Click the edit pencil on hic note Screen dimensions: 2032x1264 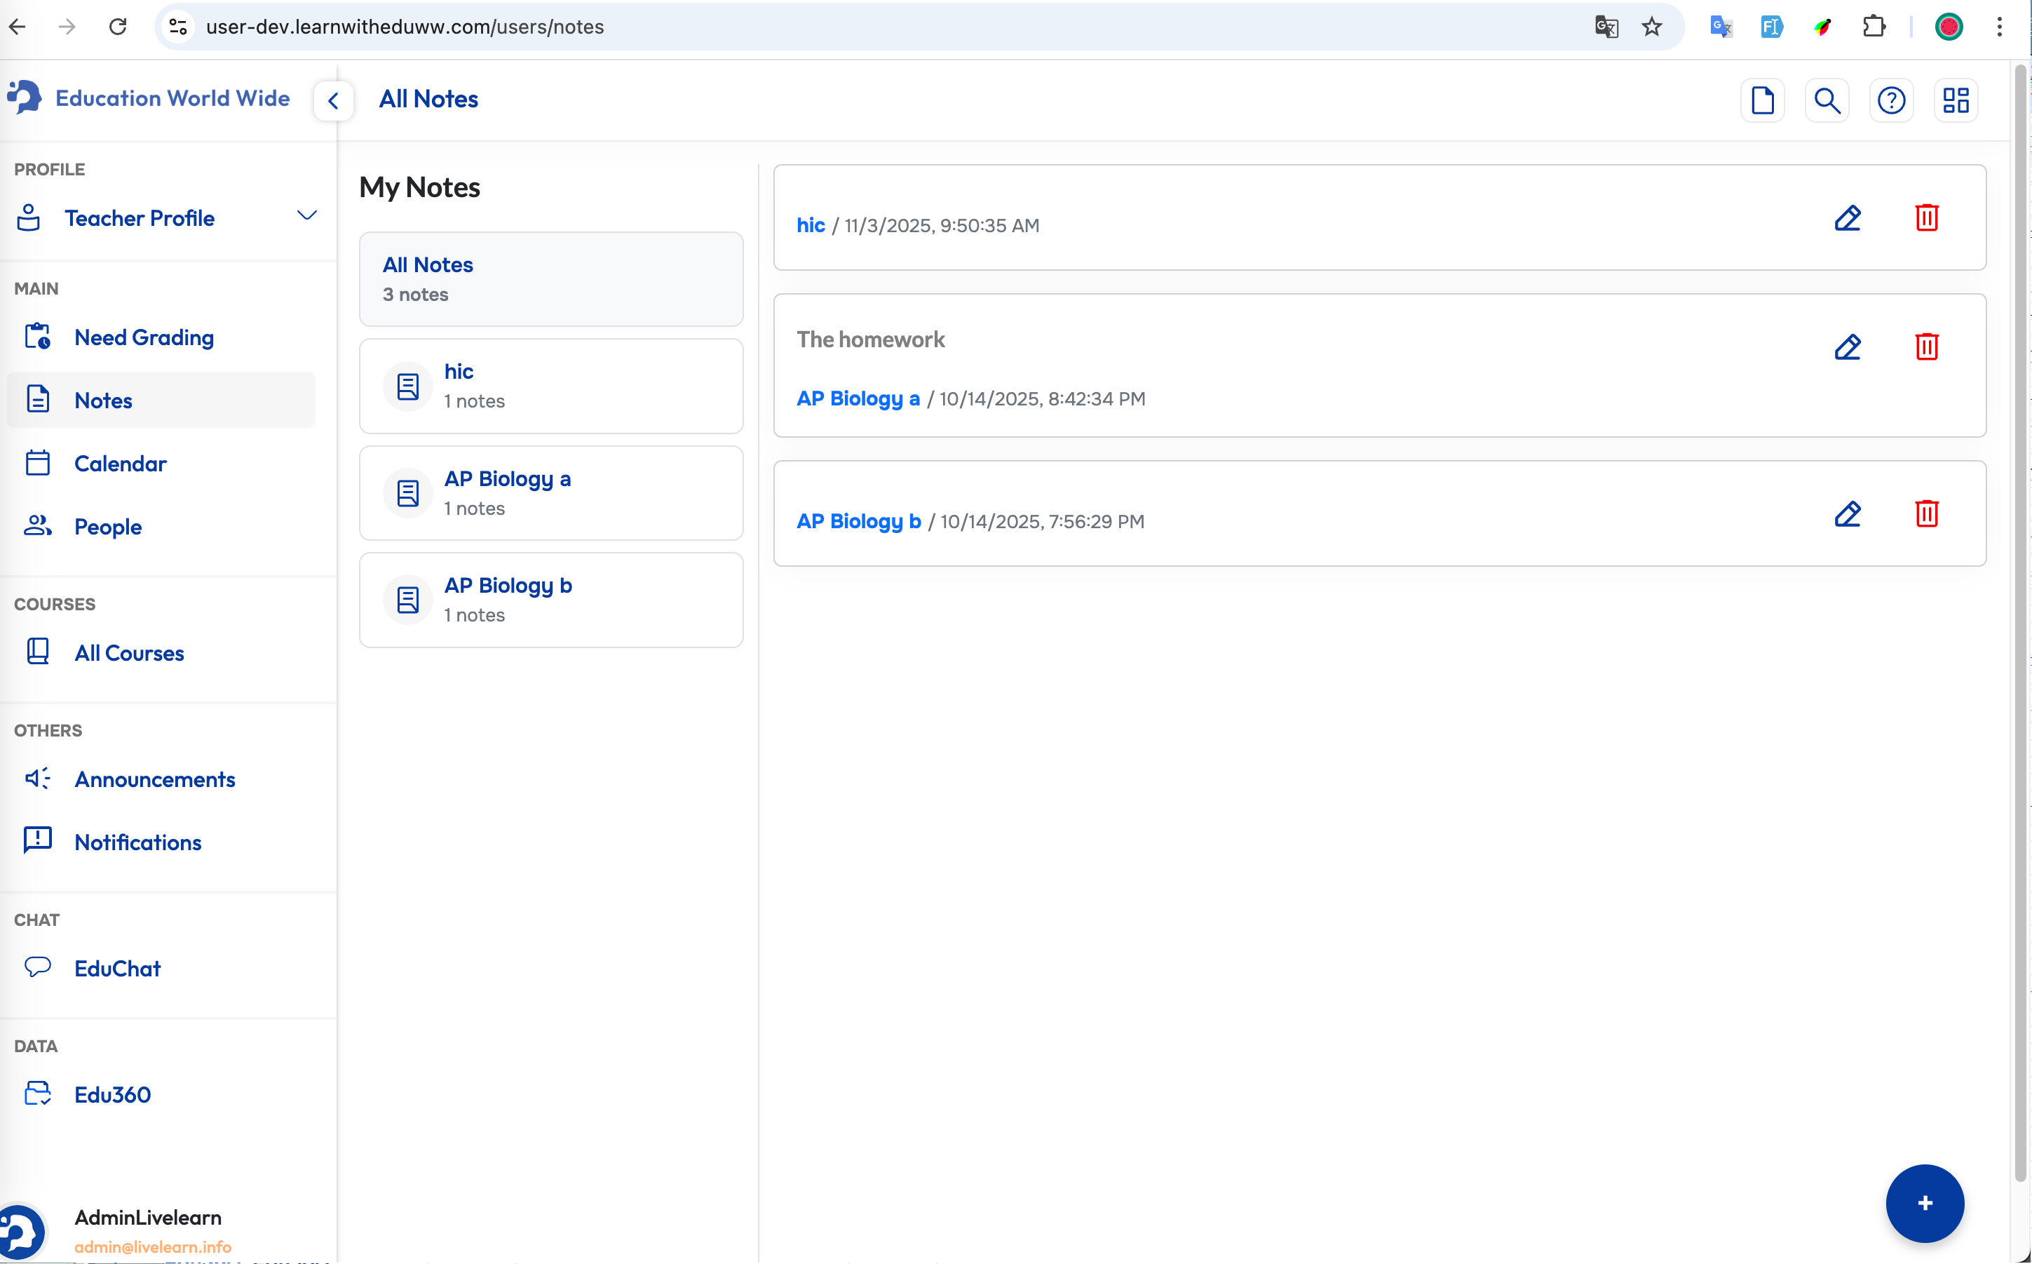[1848, 218]
